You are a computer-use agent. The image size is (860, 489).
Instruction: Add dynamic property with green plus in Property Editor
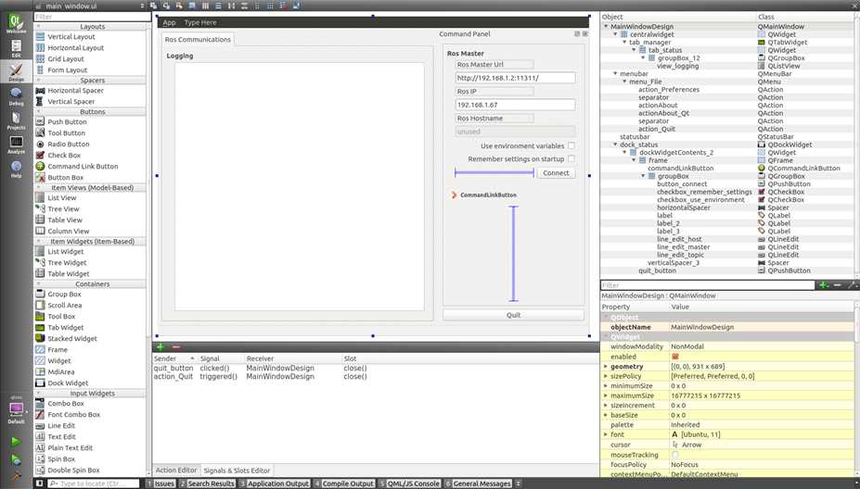click(x=823, y=284)
